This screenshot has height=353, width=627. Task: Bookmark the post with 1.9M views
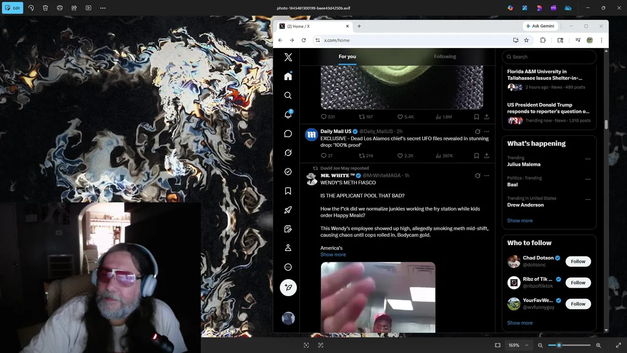click(x=476, y=117)
